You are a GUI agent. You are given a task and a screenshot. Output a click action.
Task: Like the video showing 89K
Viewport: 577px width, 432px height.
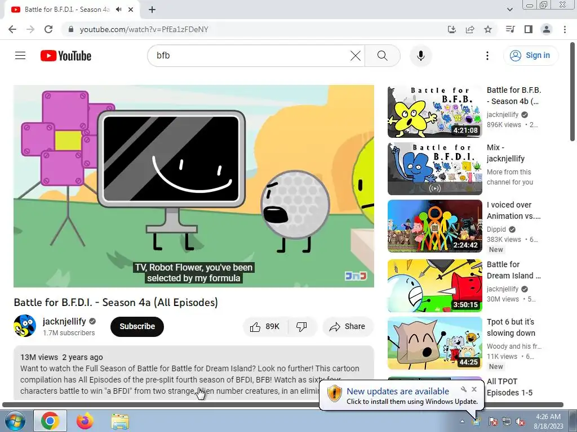(265, 327)
